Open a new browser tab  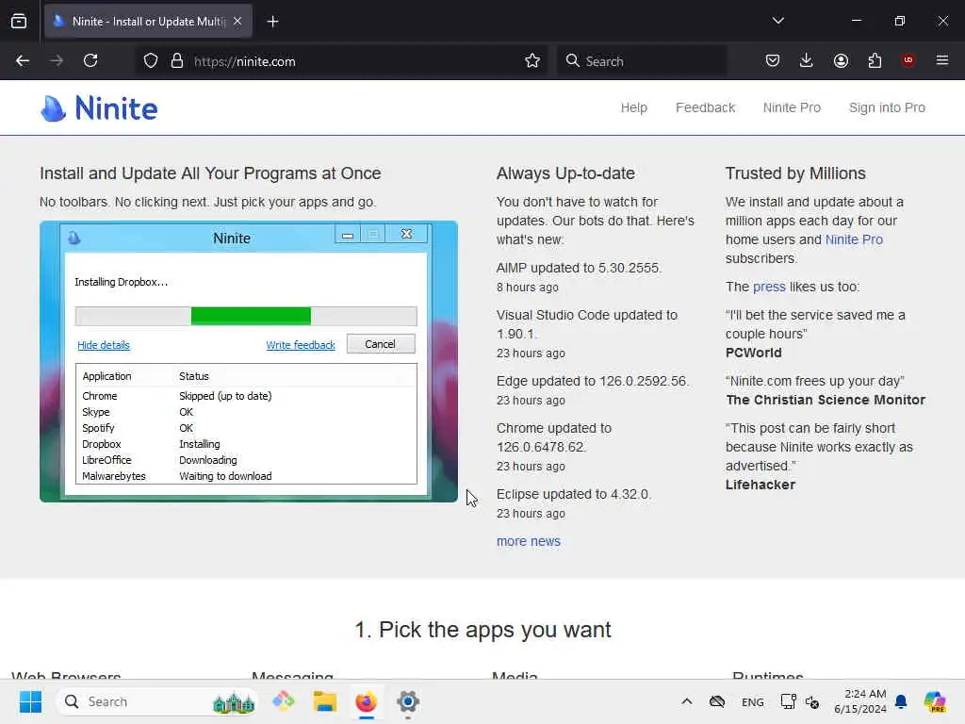click(272, 22)
